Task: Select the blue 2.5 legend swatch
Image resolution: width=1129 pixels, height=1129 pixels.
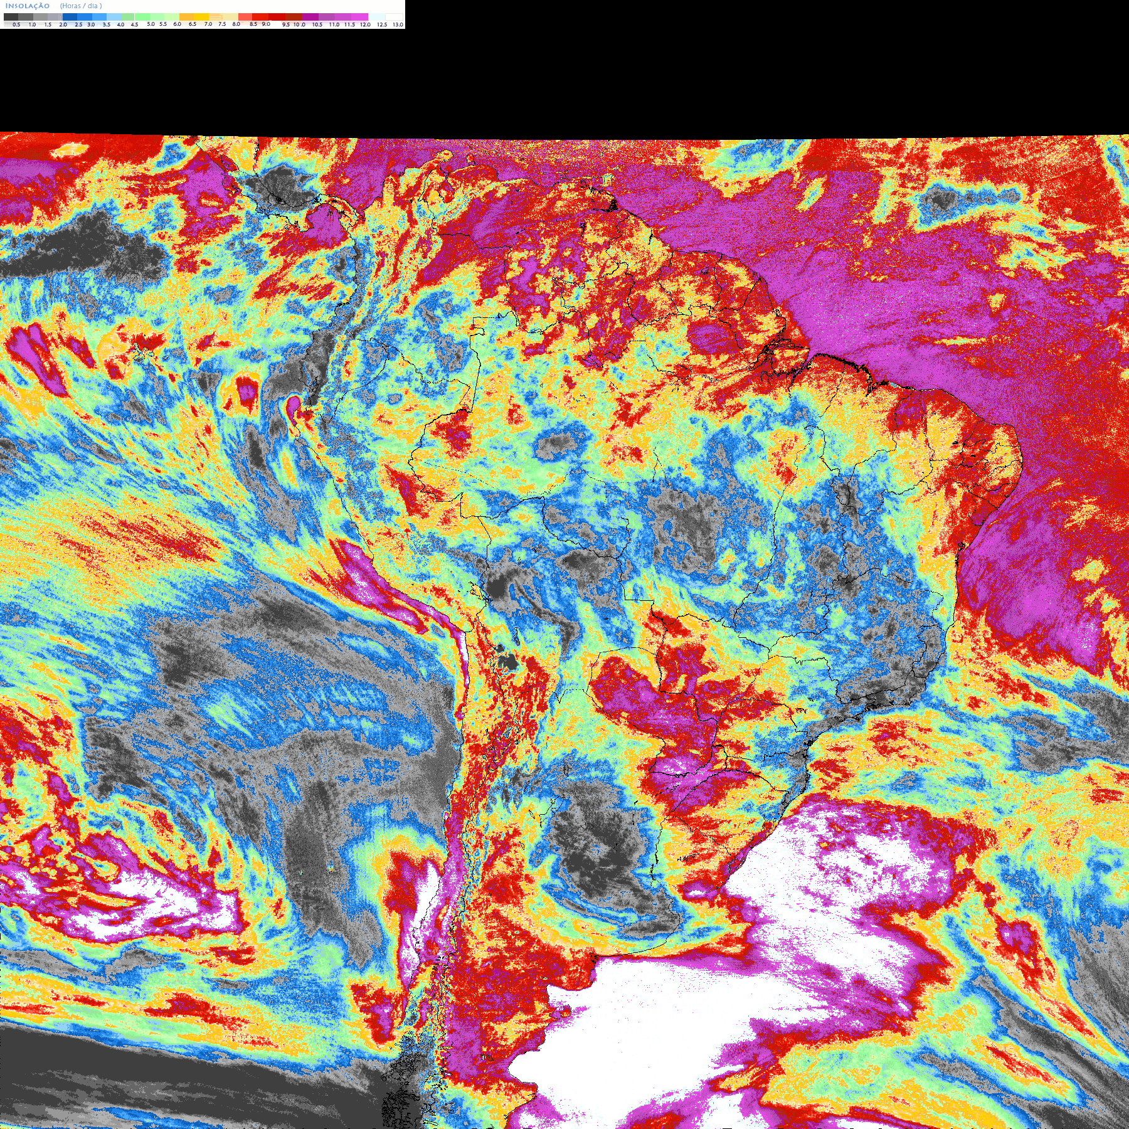Action: (70, 17)
